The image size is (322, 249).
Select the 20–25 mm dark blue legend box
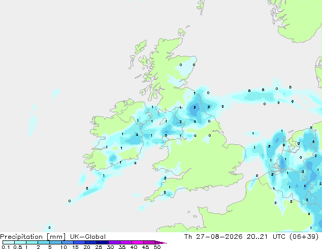point(90,242)
